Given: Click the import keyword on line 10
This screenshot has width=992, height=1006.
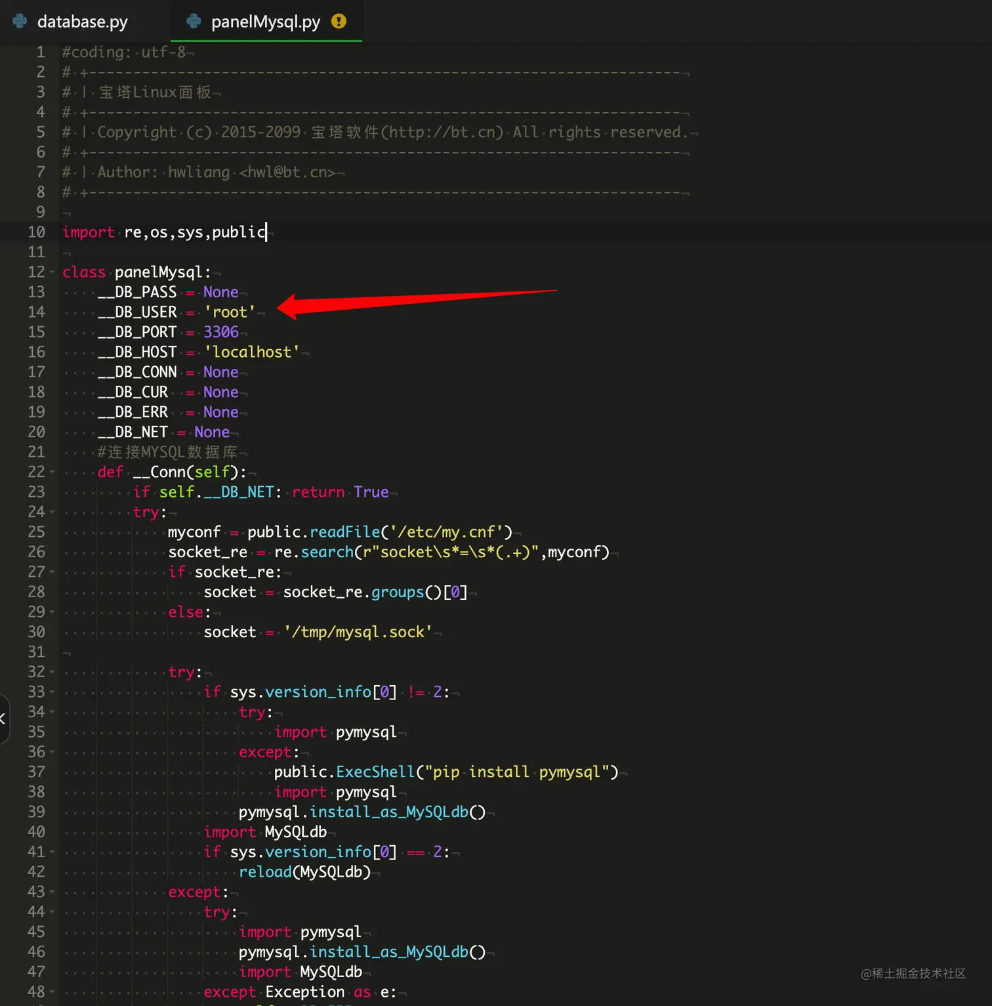Looking at the screenshot, I should [88, 232].
